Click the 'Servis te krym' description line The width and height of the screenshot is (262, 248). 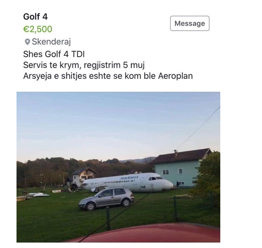tap(84, 65)
